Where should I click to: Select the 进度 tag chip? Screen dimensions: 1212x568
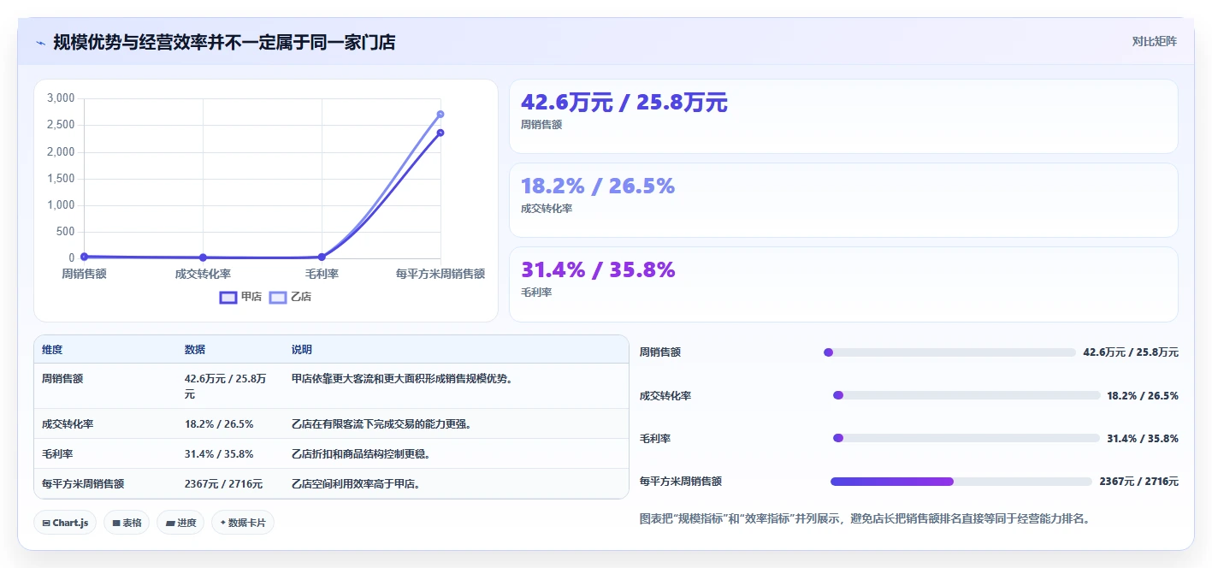(x=180, y=523)
